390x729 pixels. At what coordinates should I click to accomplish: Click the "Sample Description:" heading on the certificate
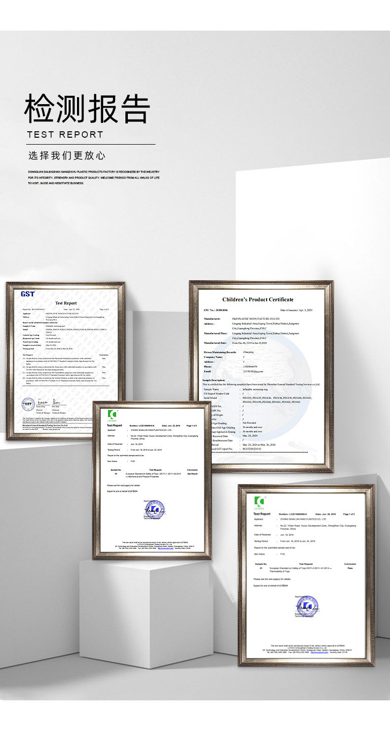click(214, 380)
